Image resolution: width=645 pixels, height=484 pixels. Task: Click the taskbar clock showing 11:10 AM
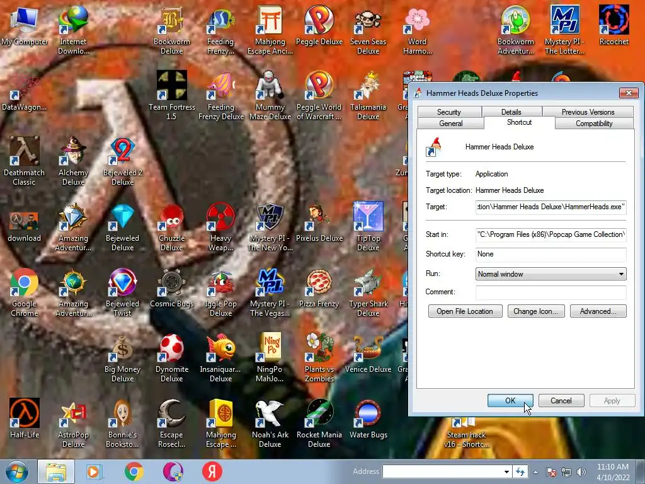coord(613,472)
